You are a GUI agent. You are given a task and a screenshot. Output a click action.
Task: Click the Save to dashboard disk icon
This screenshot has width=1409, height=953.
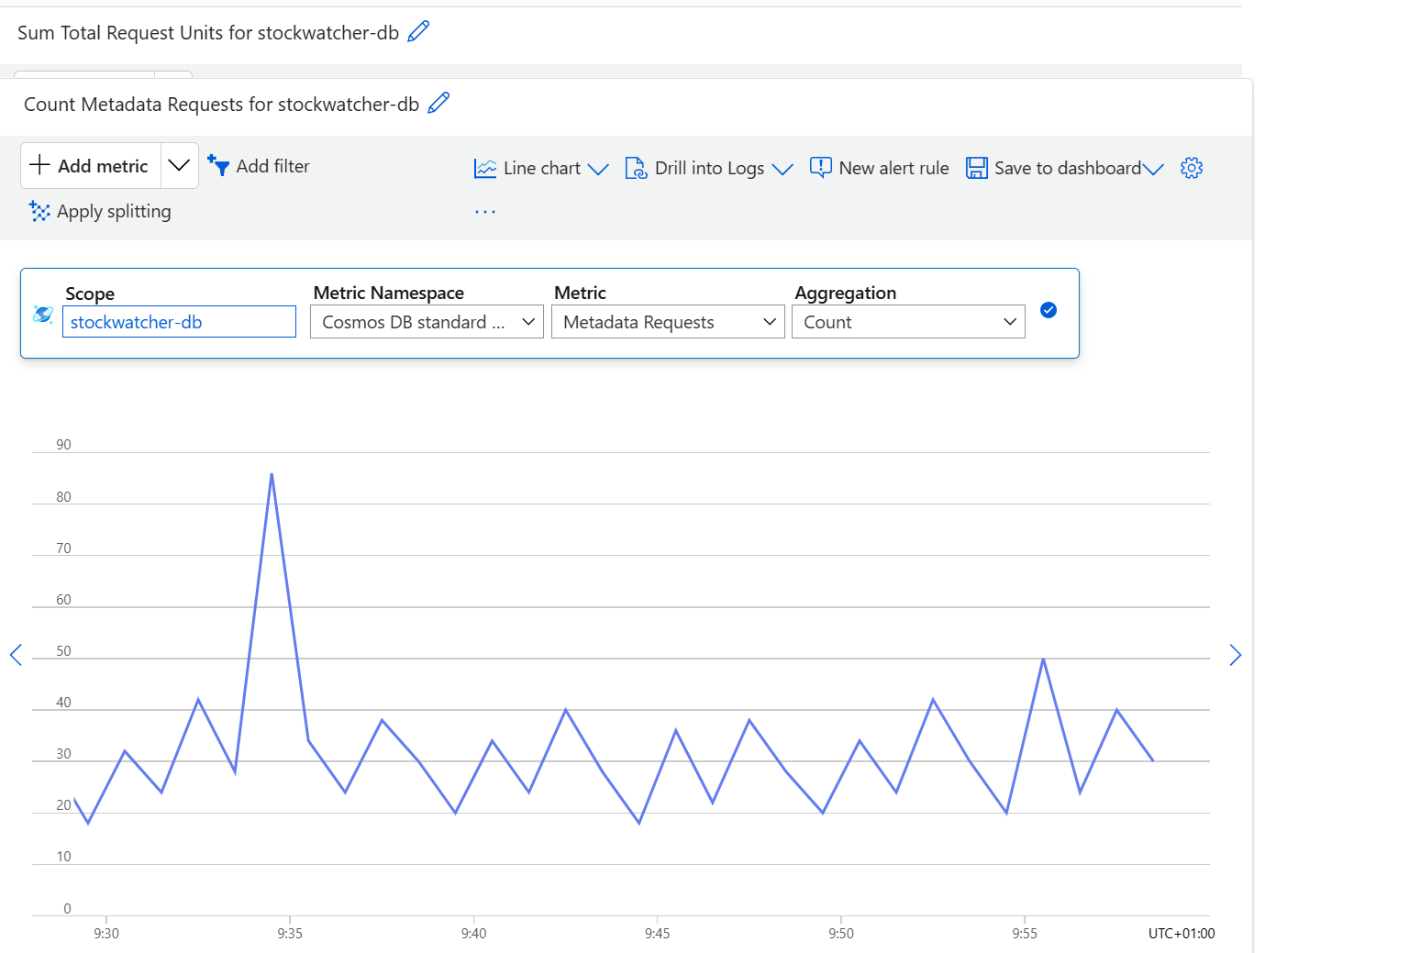tap(977, 168)
